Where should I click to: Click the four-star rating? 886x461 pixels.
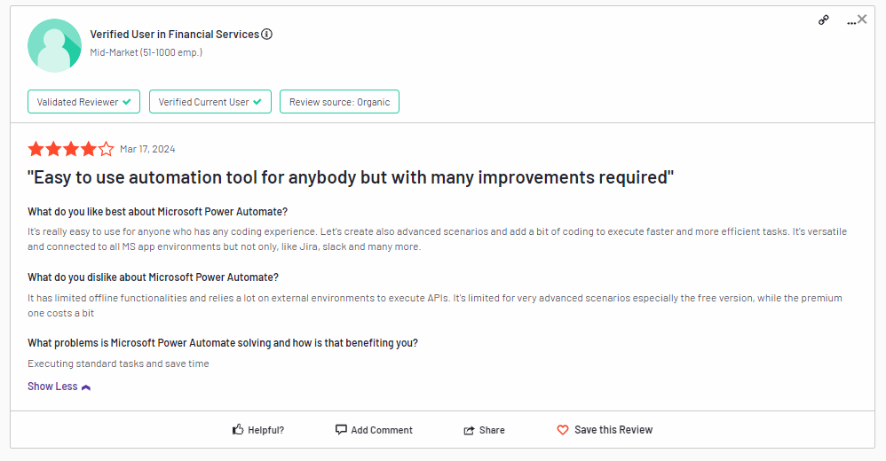(71, 149)
